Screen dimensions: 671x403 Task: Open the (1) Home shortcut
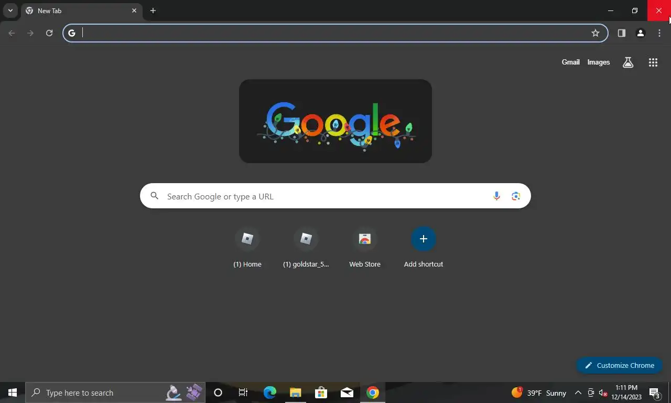[247, 248]
